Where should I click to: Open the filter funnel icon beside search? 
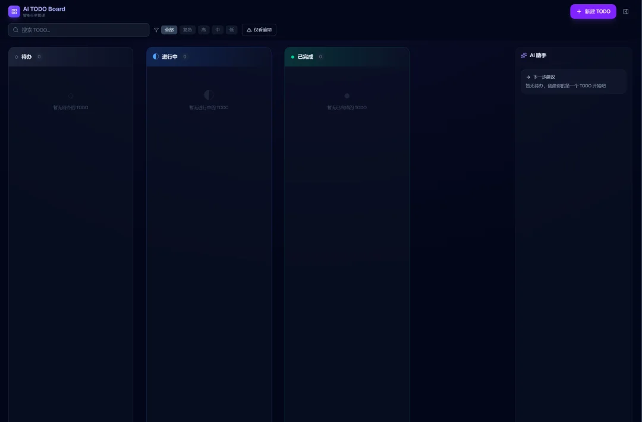click(x=156, y=30)
